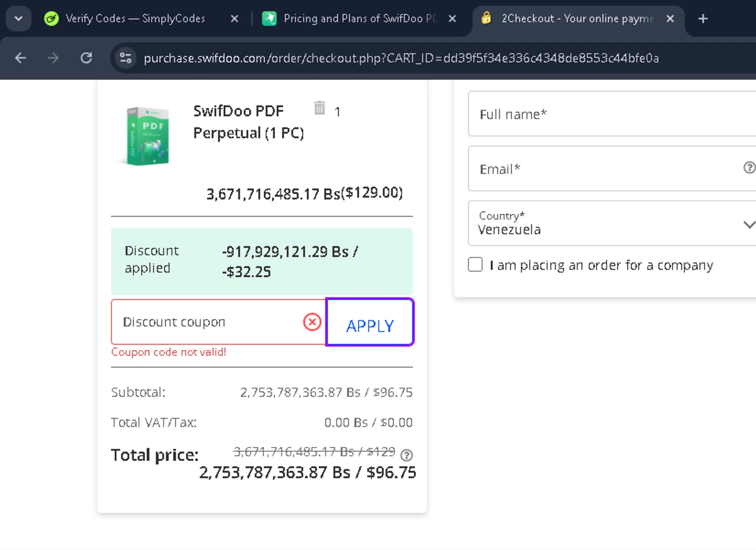Close the 2Checkout tab
Viewport: 756px width, 550px height.
click(x=670, y=19)
